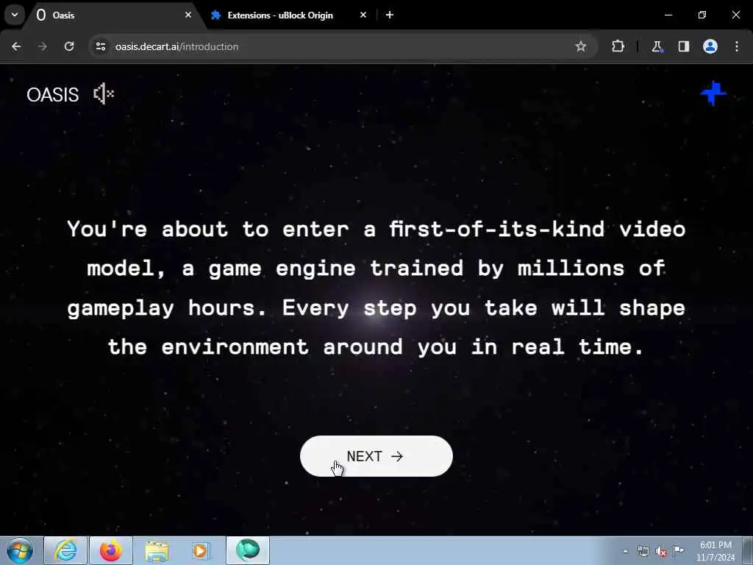Open Windows Explorer folder taskbar icon

tap(157, 550)
